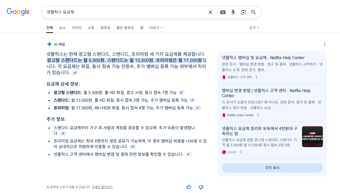Screen dimensions: 340x193
Task: Click the Google logo
Action: [x=18, y=12]
